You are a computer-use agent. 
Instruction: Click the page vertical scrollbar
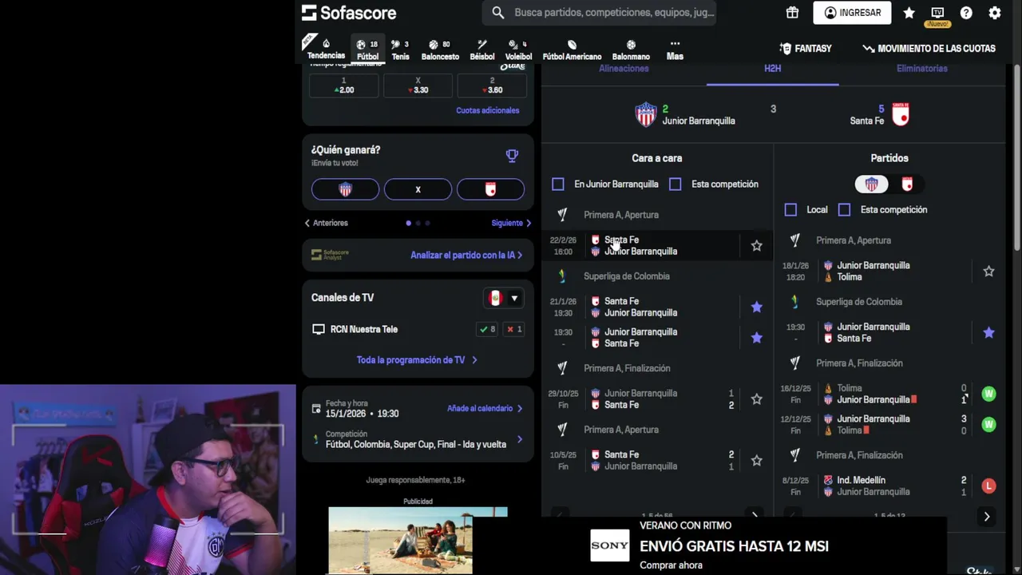(x=1017, y=160)
